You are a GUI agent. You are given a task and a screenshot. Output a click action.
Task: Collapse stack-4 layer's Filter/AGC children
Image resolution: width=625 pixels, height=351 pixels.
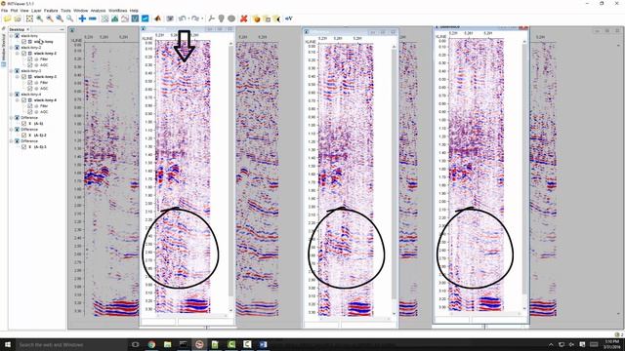(x=18, y=100)
